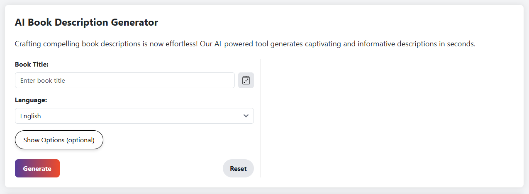Image resolution: width=529 pixels, height=194 pixels.
Task: Click the AI Book Description Generator heading
Action: (86, 22)
